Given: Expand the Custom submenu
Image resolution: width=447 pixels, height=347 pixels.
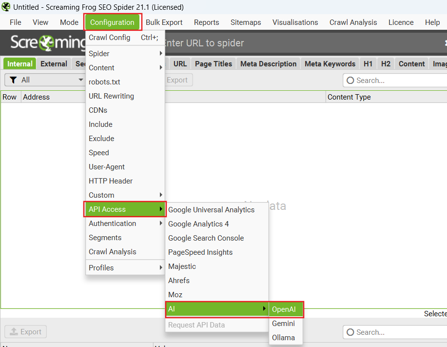Looking at the screenshot, I should (x=125, y=195).
